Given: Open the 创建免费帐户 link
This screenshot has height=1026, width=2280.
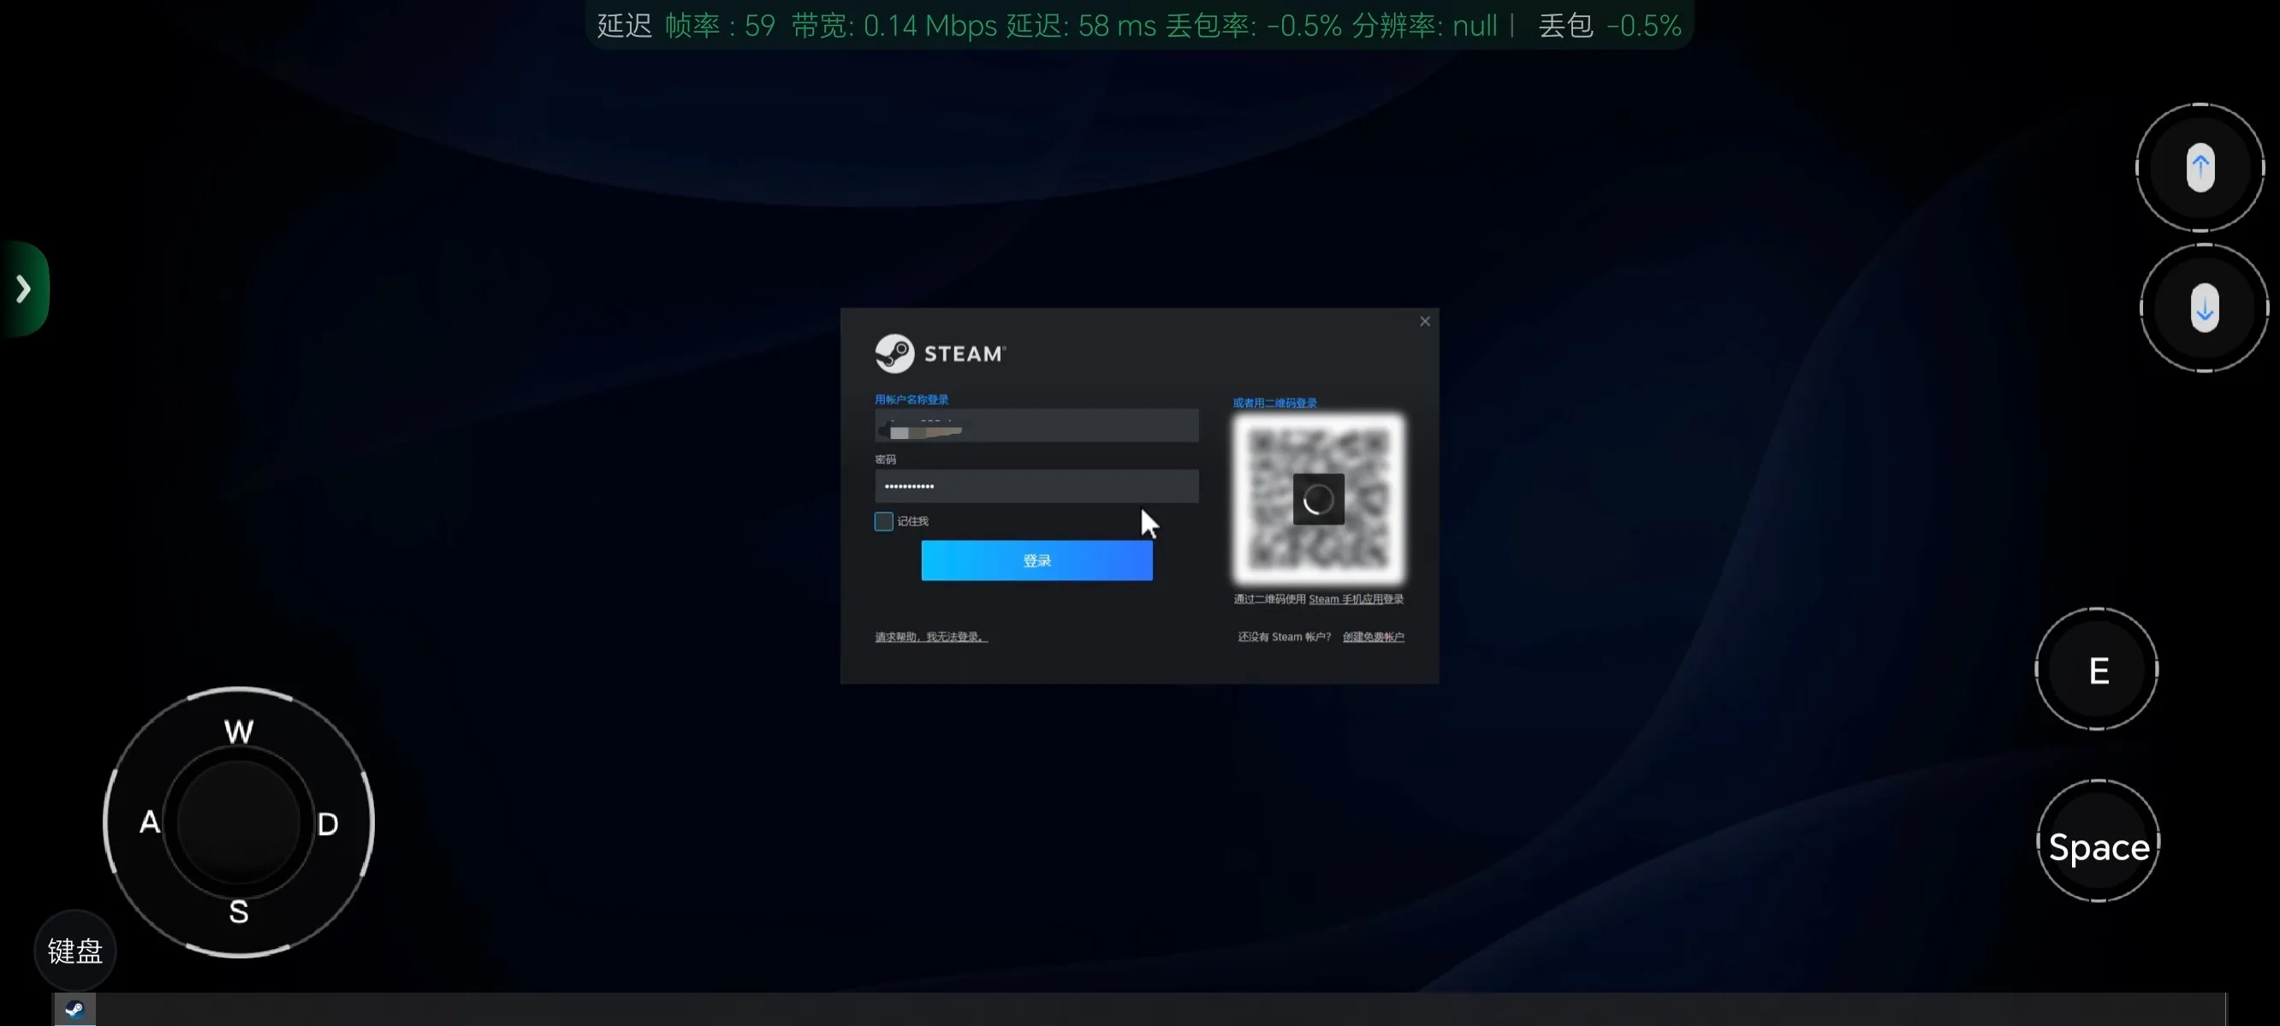Looking at the screenshot, I should point(1373,637).
